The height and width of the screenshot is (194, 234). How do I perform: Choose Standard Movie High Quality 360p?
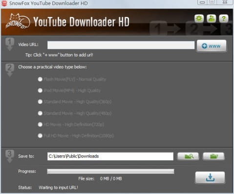[40, 102]
